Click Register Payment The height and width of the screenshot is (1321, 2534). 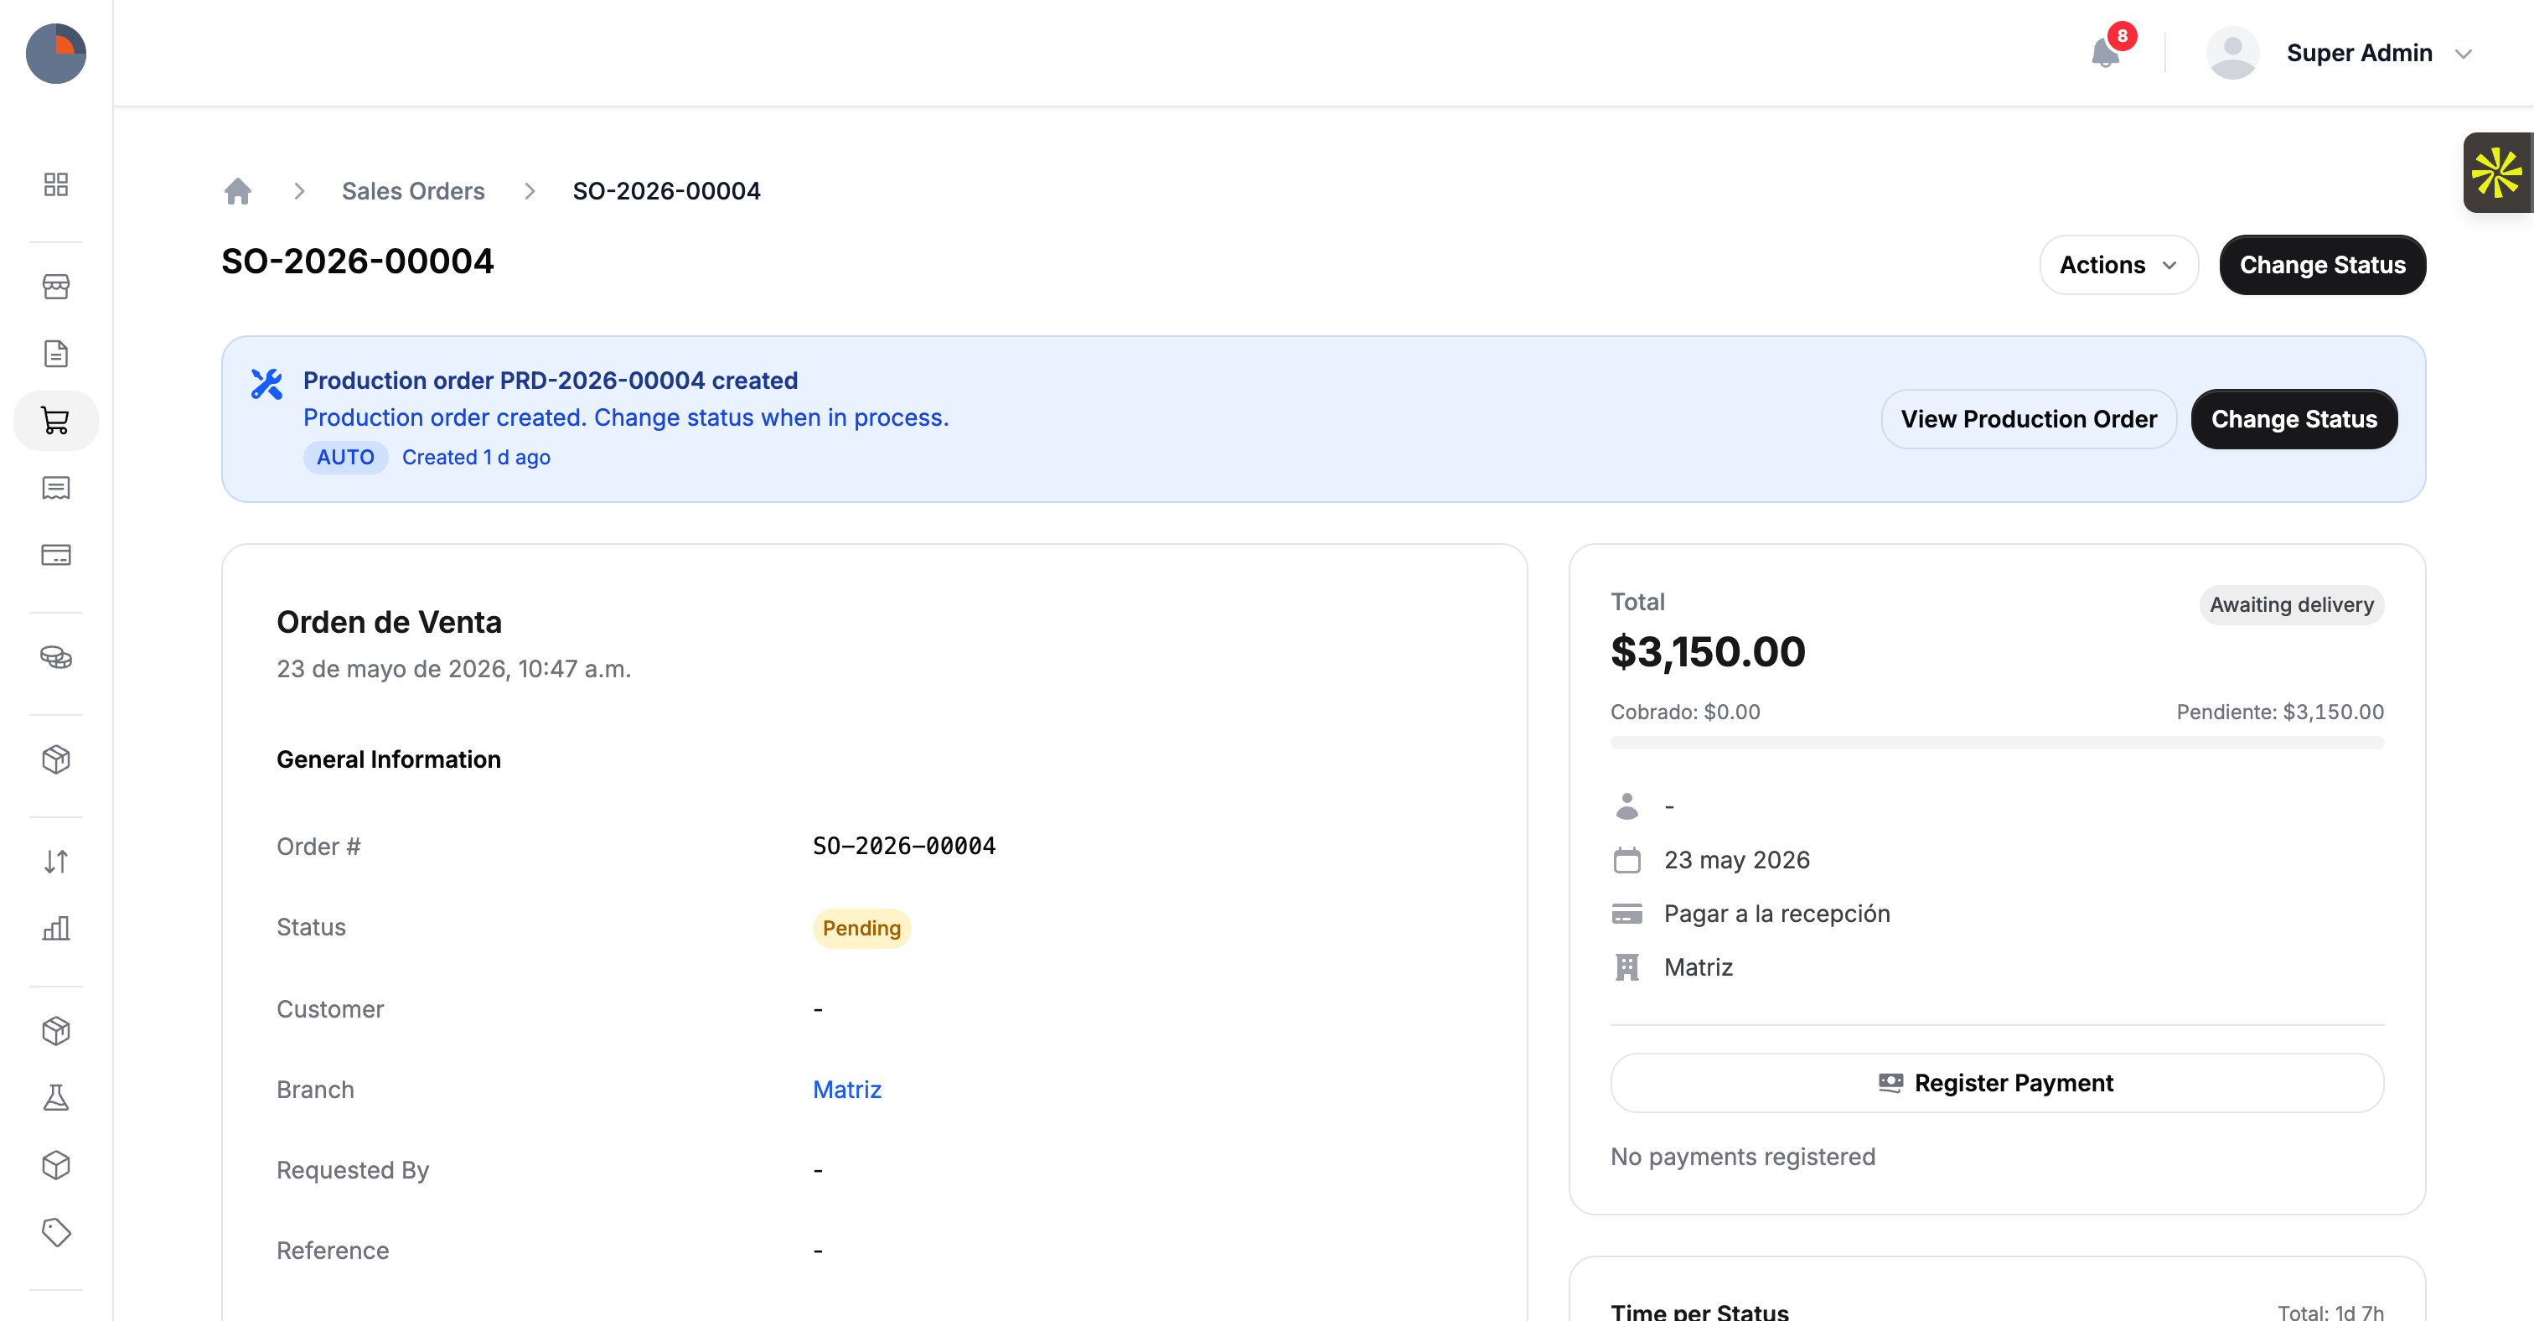[1996, 1083]
